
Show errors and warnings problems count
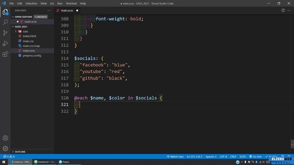[x=9, y=157]
